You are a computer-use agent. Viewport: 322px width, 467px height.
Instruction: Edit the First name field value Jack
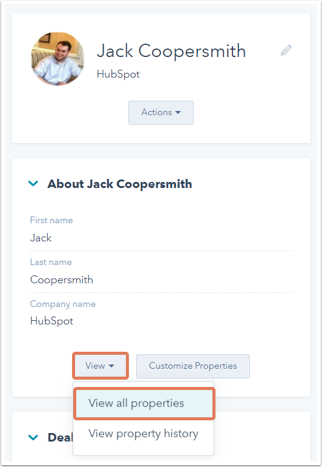click(x=41, y=238)
